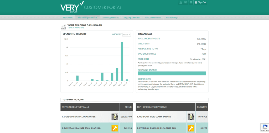269x133 pixels.
Task: Click the Customer Portal title text
Action: (103, 8)
